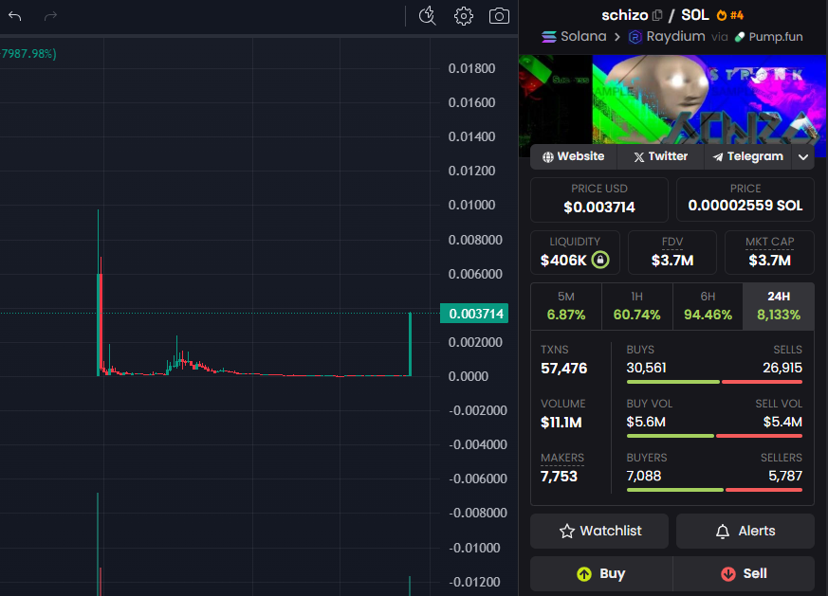Viewport: 828px width, 596px height.
Task: Open chart settings gear
Action: (x=464, y=16)
